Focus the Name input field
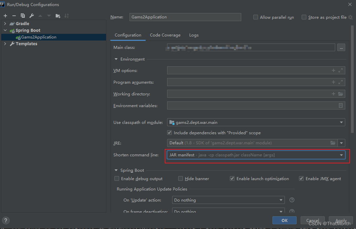 click(x=185, y=17)
